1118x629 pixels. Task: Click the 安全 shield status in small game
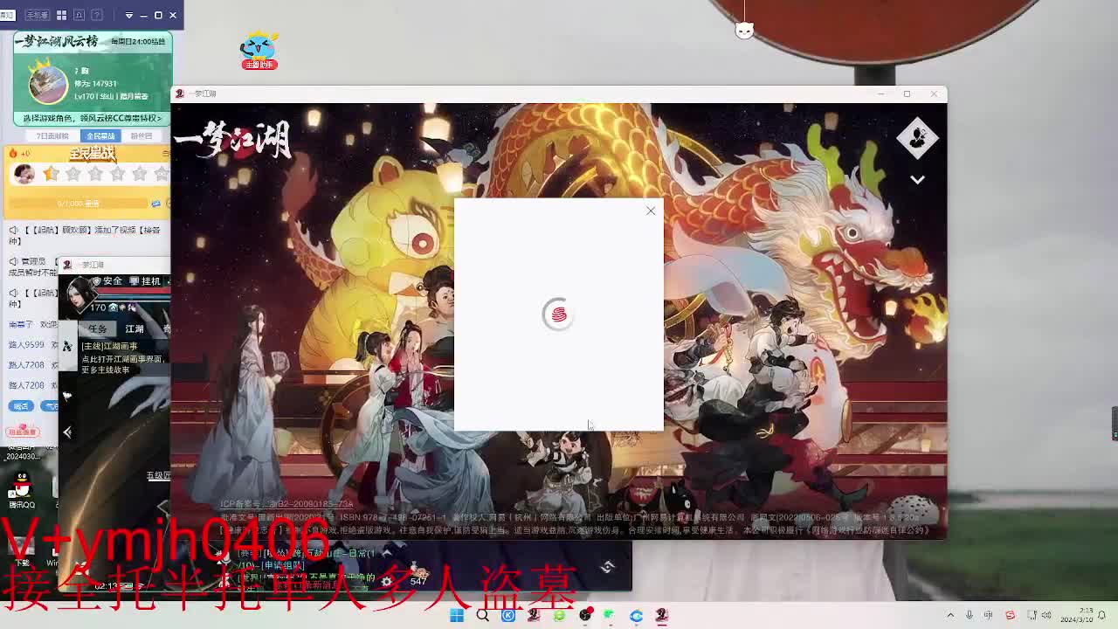(x=107, y=281)
